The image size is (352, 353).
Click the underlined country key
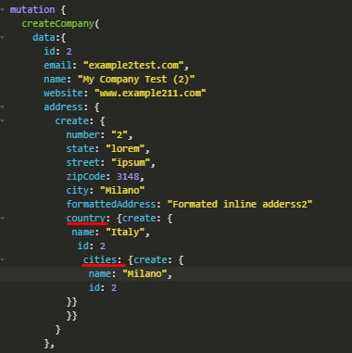click(85, 218)
